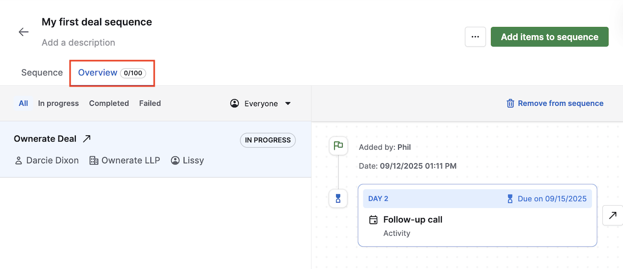Expand the Everyone owner dropdown
623x269 pixels.
[261, 103]
